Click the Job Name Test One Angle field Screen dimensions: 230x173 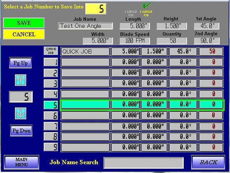(x=85, y=26)
